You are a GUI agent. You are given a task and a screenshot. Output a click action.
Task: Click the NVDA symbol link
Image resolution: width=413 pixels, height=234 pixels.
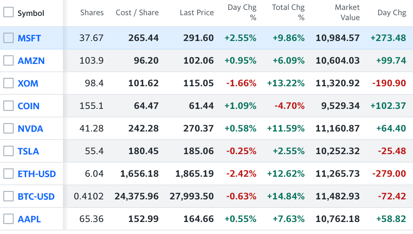(30, 129)
